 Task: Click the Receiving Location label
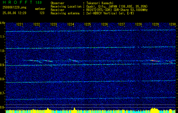click(x=66, y=6)
